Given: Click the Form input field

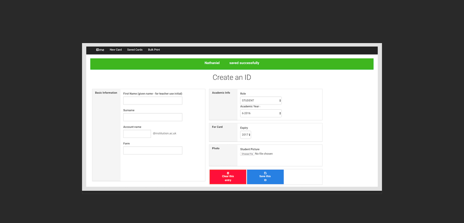Looking at the screenshot, I should coord(153,151).
